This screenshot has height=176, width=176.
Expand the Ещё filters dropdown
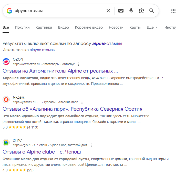[152, 27]
